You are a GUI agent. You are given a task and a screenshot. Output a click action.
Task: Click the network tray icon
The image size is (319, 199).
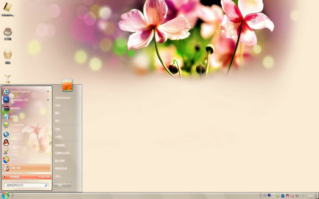(297, 196)
